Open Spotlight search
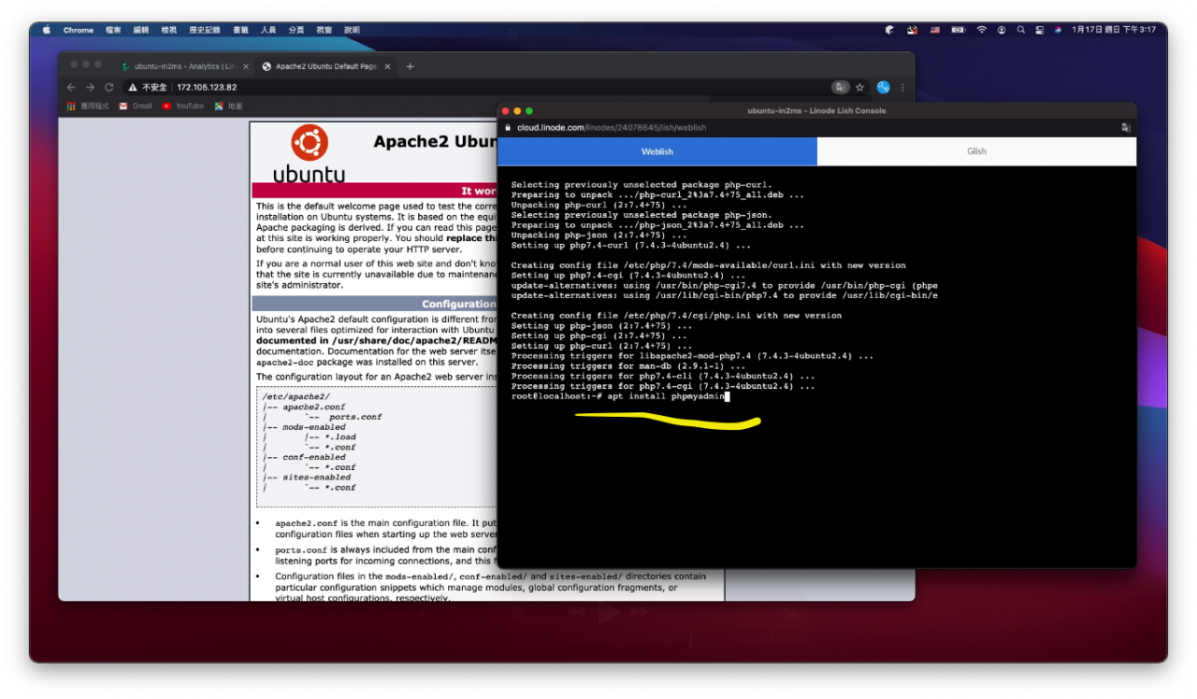Image resolution: width=1197 pixels, height=699 pixels. (1021, 30)
